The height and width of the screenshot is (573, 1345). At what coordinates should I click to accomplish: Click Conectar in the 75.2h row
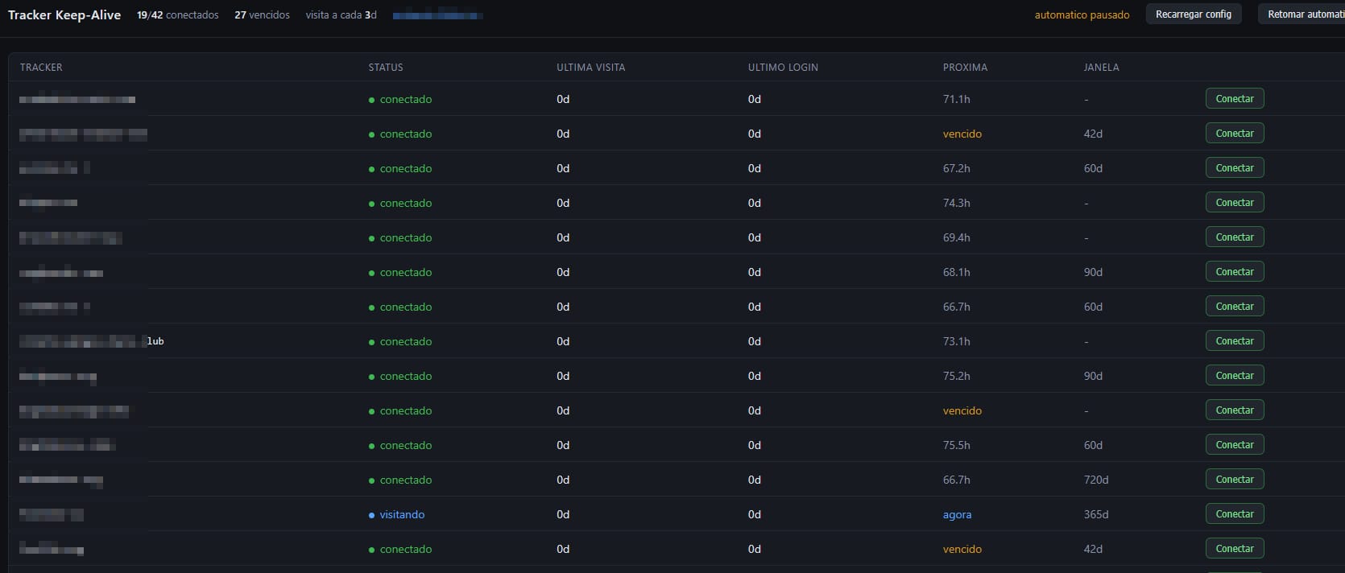(1235, 376)
